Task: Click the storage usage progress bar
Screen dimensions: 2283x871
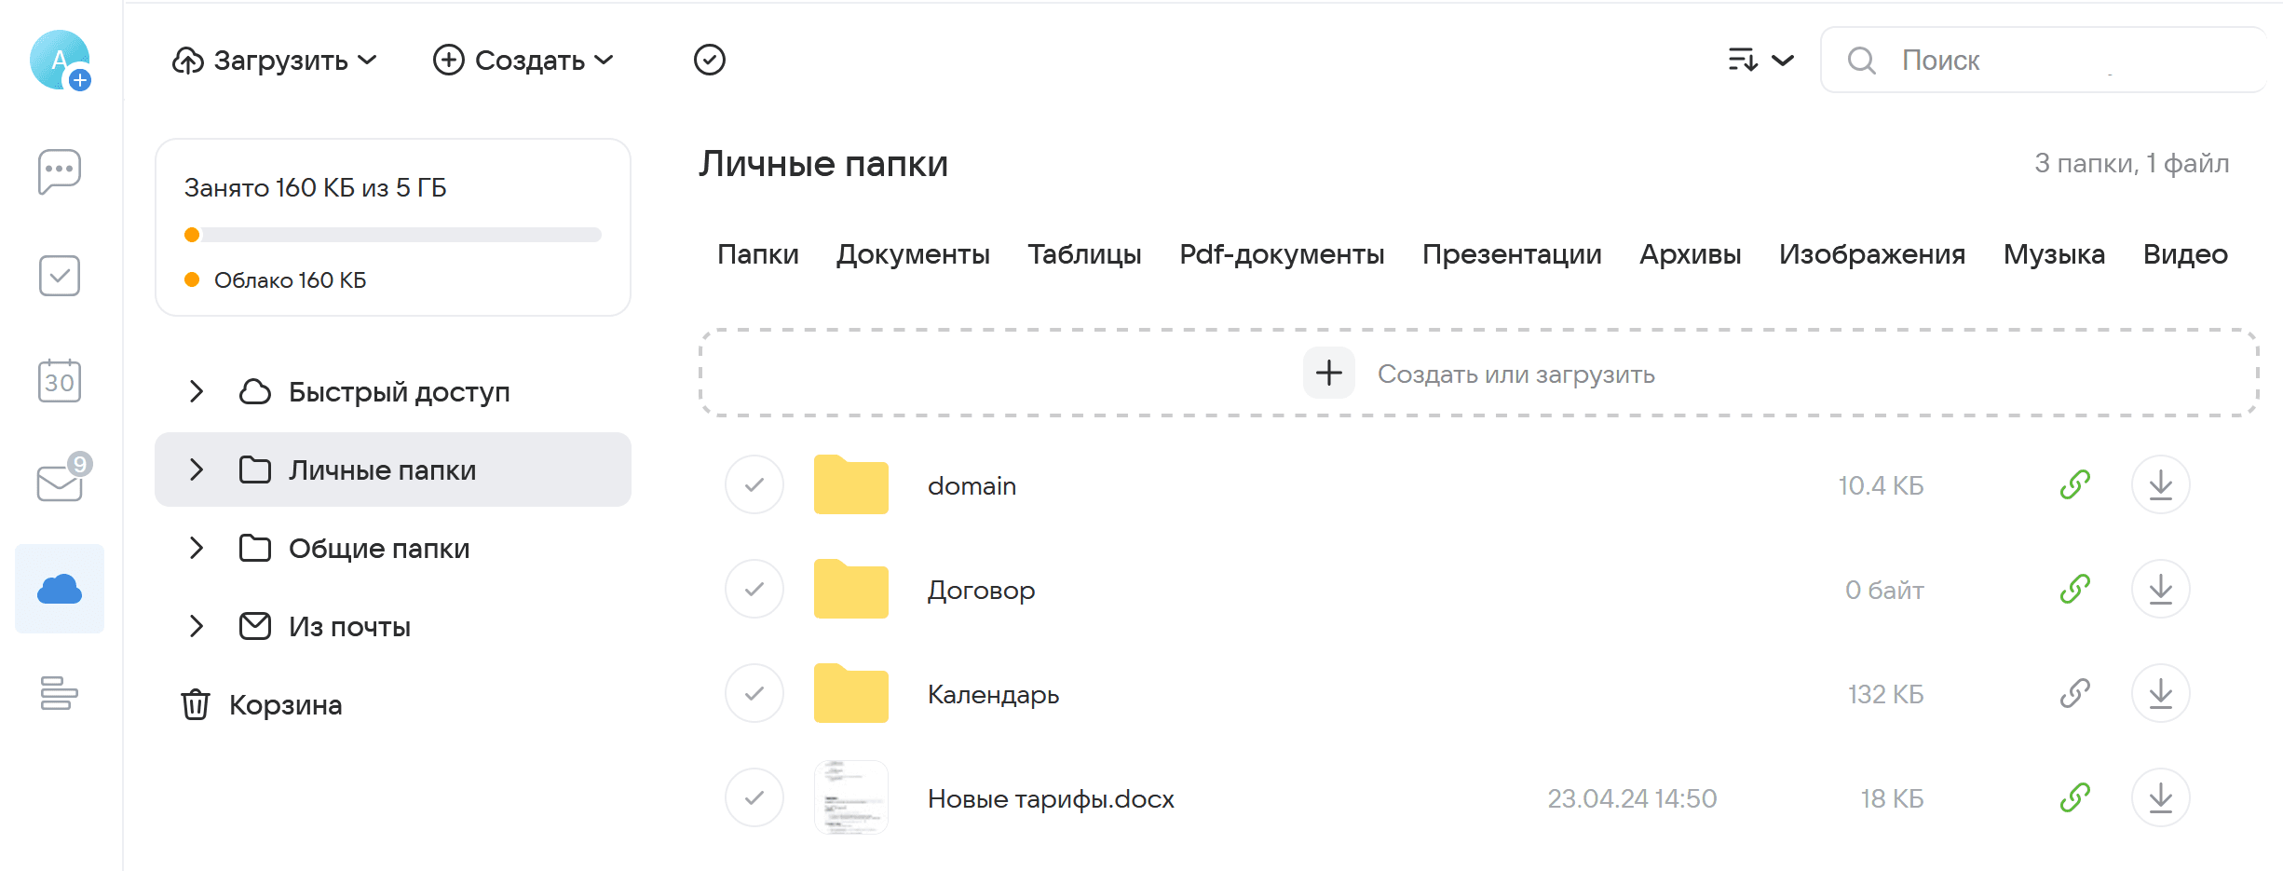Action: click(393, 235)
